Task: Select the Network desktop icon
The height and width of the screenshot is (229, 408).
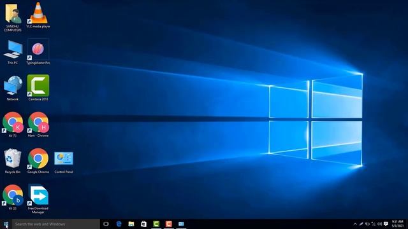Action: click(13, 88)
